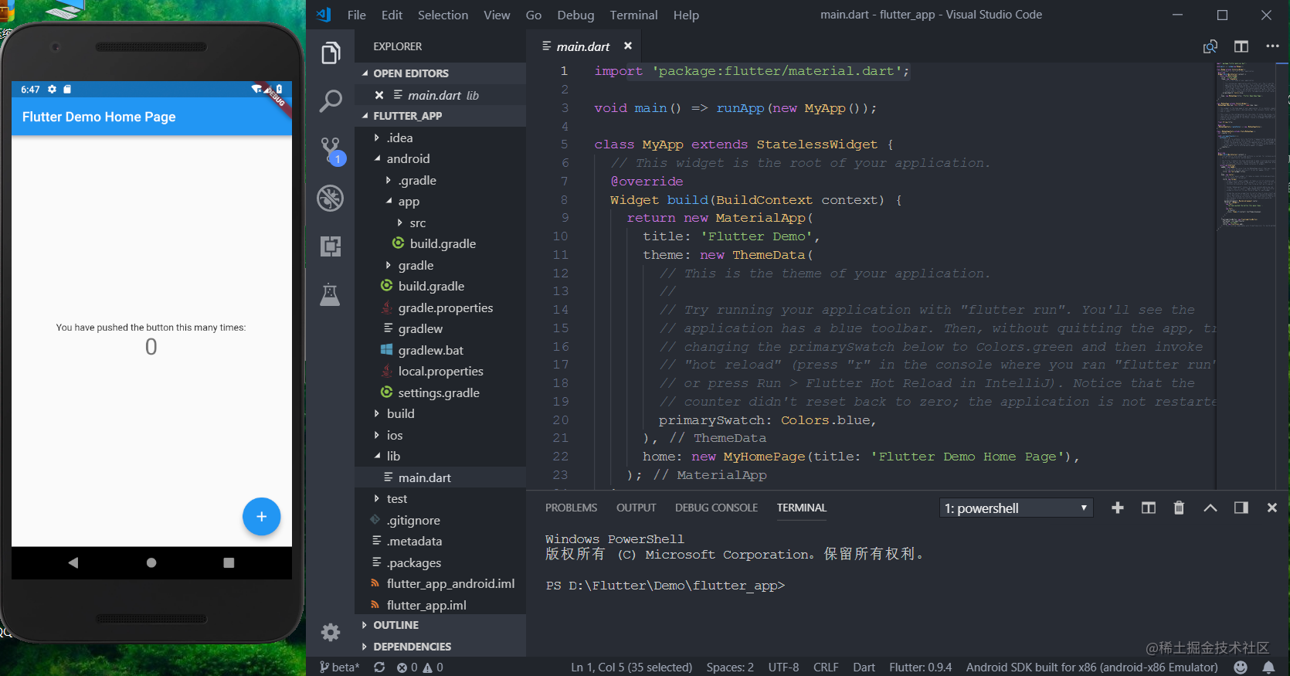The width and height of the screenshot is (1290, 676).
Task: Change line endings via CRLF
Action: [826, 667]
